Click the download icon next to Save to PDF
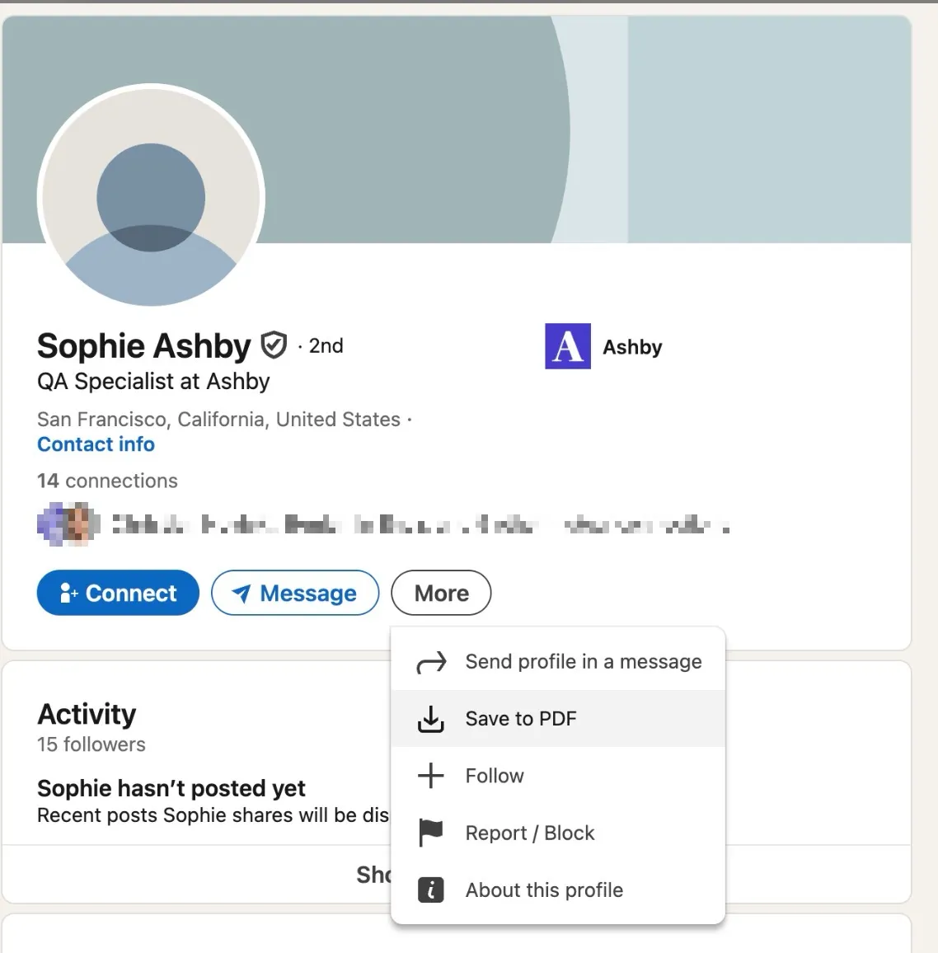The height and width of the screenshot is (953, 938). coord(431,718)
